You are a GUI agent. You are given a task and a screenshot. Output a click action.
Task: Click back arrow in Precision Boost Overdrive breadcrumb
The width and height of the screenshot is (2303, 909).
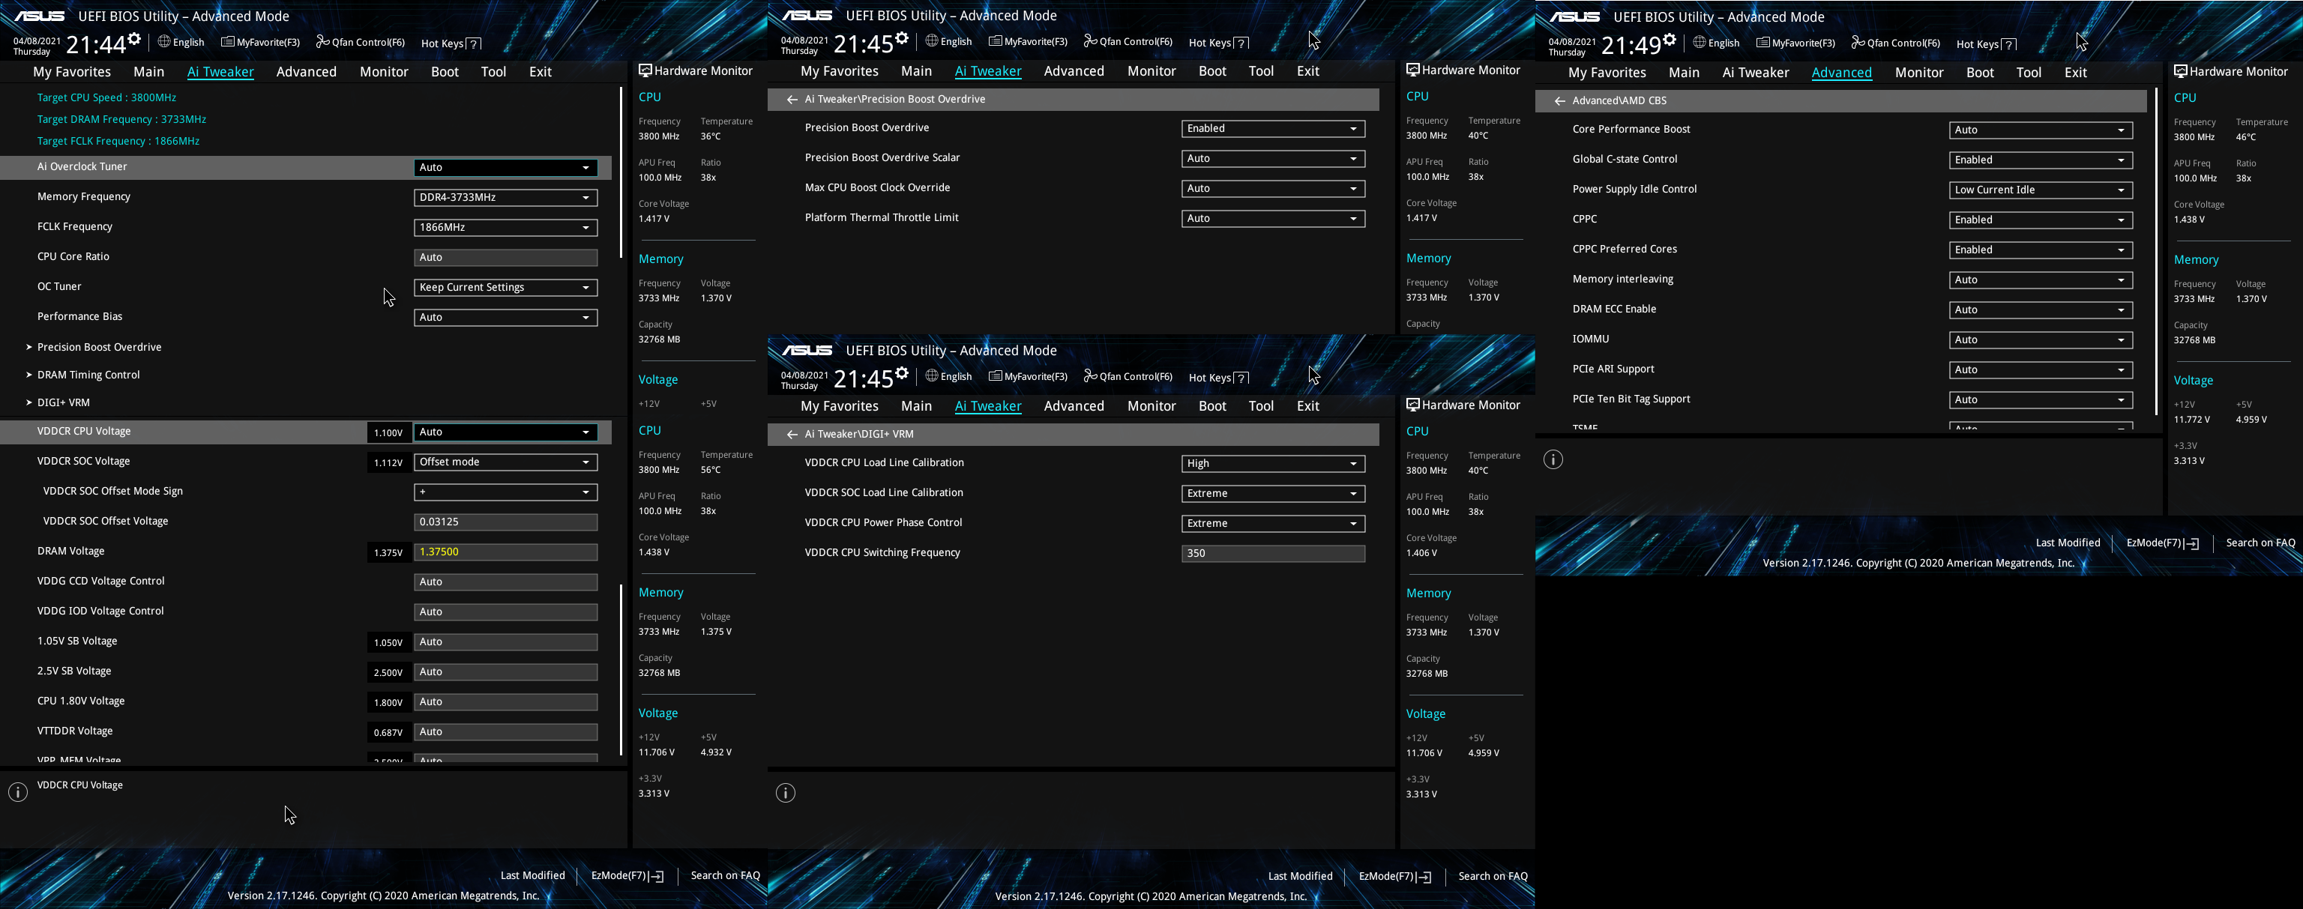[791, 99]
